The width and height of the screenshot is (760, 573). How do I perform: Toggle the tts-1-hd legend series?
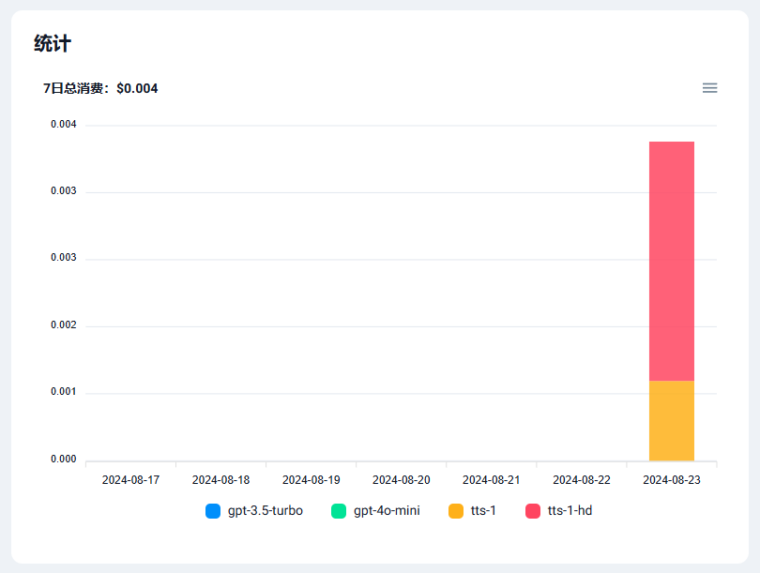(559, 511)
